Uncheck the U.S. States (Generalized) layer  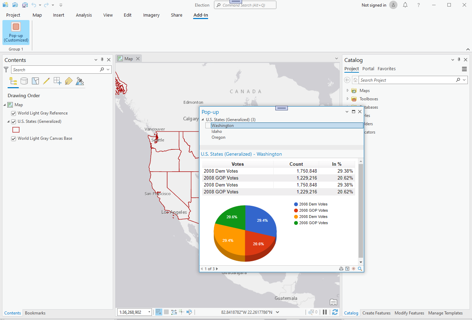pyautogui.click(x=13, y=121)
